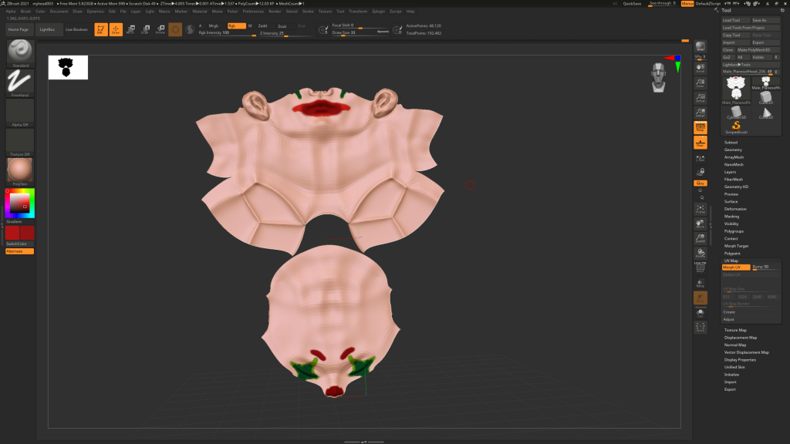Screen dimensions: 790x444
Task: Toggle Persp perspective view
Action: click(701, 128)
